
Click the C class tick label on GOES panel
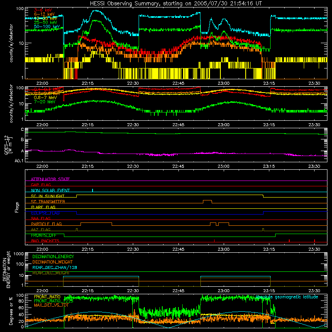[22, 129]
